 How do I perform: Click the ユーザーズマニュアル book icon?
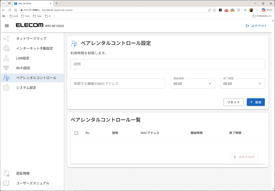tap(6, 183)
